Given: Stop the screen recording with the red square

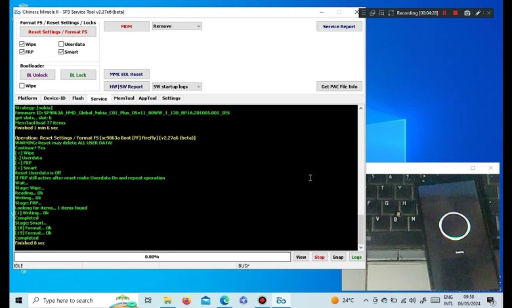Looking at the screenshot, I should [x=456, y=13].
